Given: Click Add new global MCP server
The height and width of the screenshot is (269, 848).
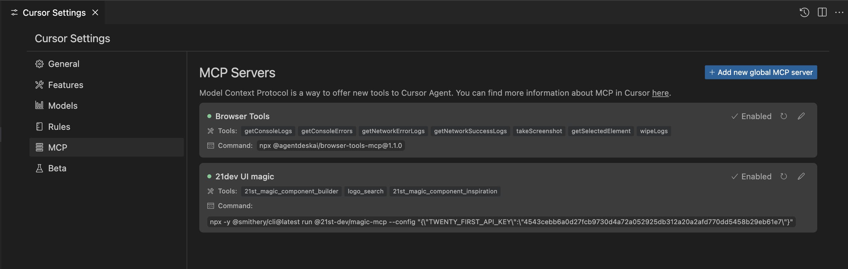Looking at the screenshot, I should coord(761,72).
